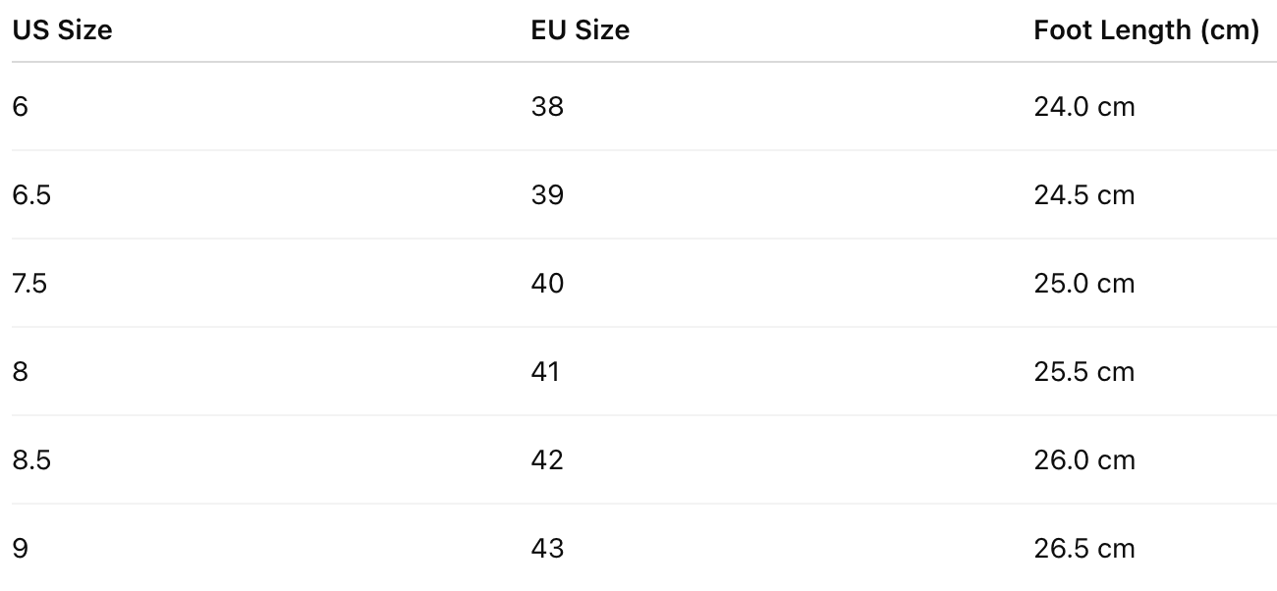This screenshot has height=591, width=1277.
Task: Pick EU size 42 cell
Action: pos(547,459)
